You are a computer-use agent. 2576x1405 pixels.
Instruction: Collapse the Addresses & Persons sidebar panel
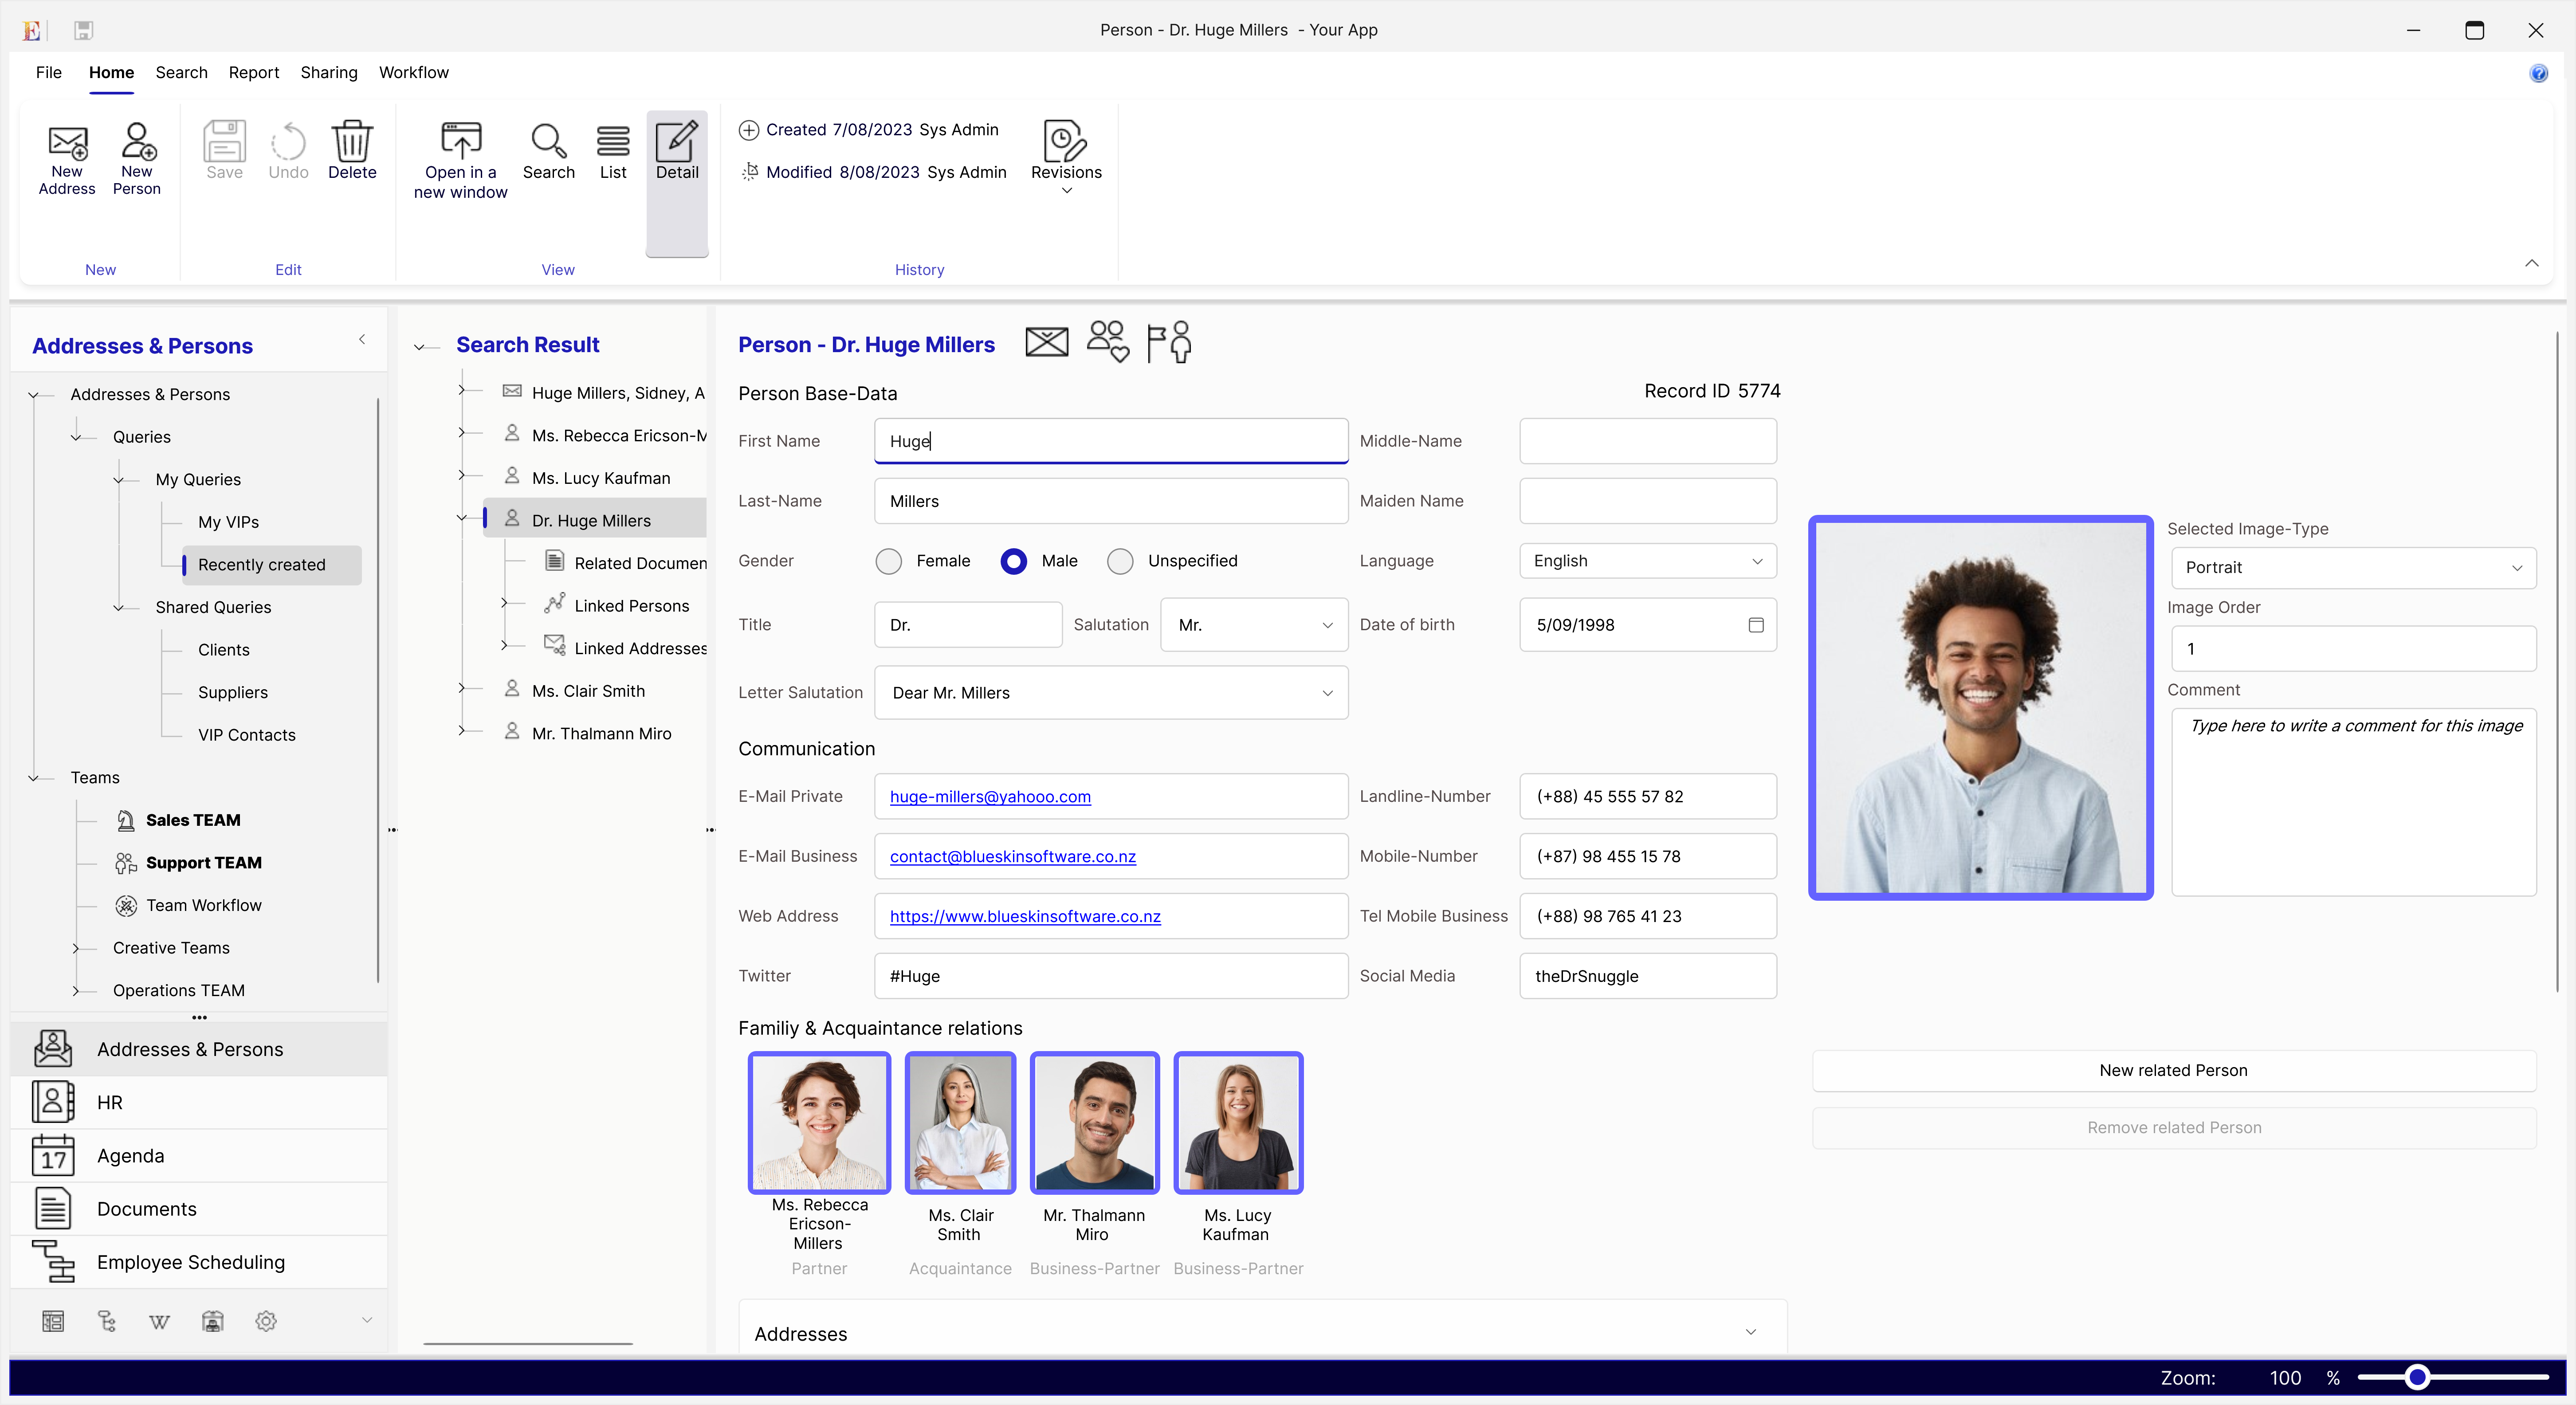click(x=362, y=340)
